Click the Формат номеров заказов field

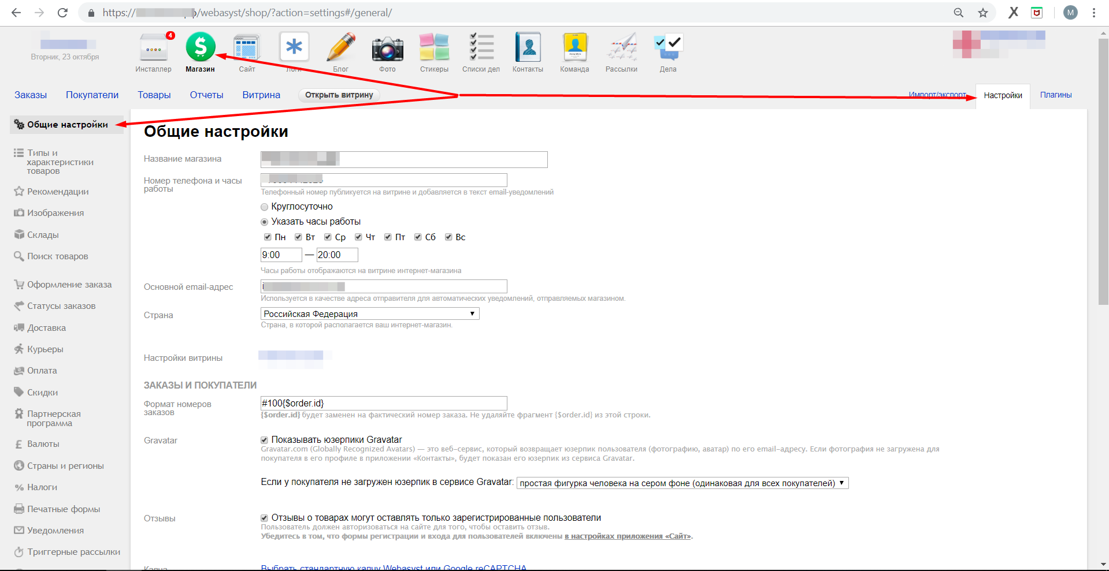point(384,403)
